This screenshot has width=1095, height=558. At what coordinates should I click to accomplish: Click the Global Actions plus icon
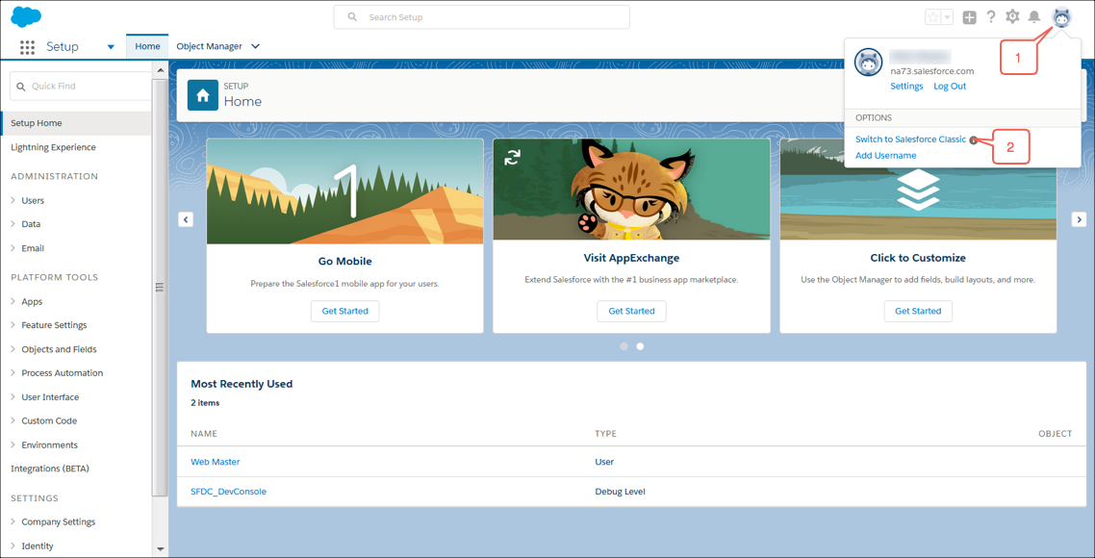click(969, 17)
